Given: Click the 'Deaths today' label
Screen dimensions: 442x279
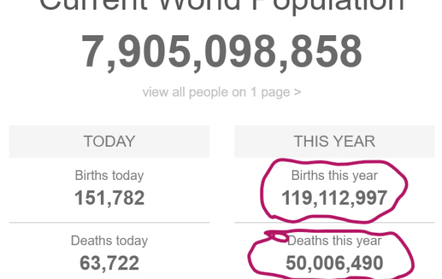Looking at the screenshot, I should coord(109,241).
